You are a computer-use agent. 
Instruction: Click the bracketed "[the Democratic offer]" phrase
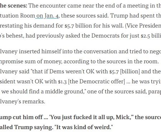[96, 82]
